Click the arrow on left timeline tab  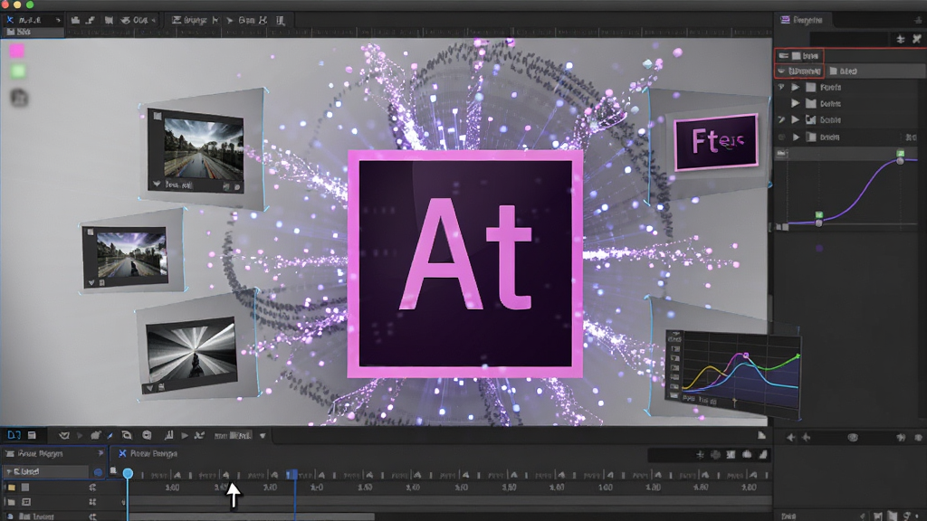click(100, 453)
